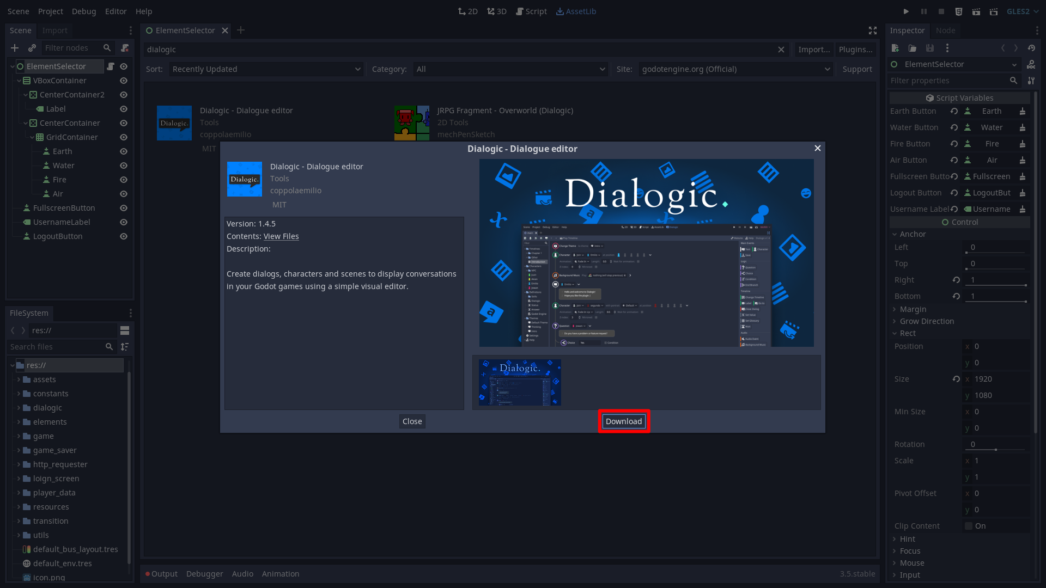Toggle visibility of Earth node

tap(124, 151)
